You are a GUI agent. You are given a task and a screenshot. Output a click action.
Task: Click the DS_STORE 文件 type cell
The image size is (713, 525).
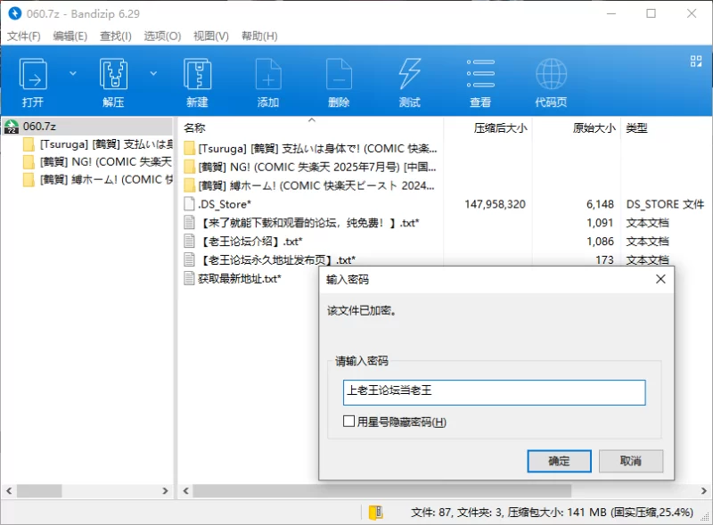point(665,204)
